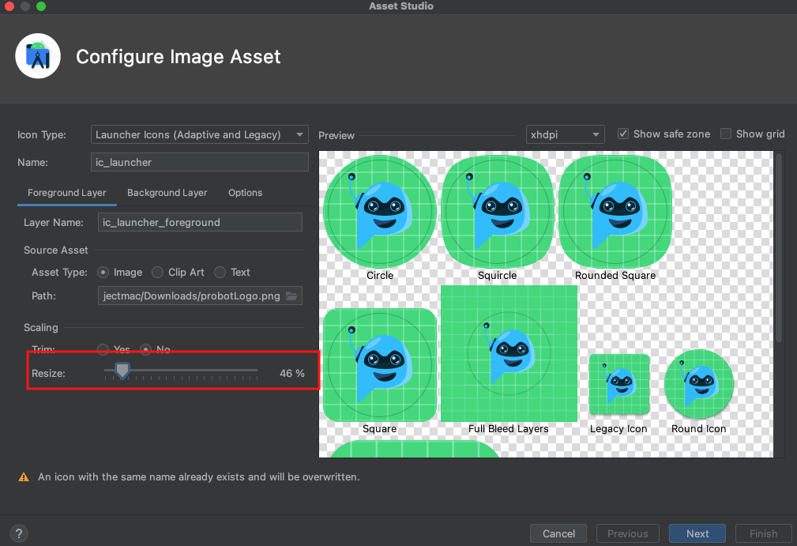Click the Cancel button

558,533
